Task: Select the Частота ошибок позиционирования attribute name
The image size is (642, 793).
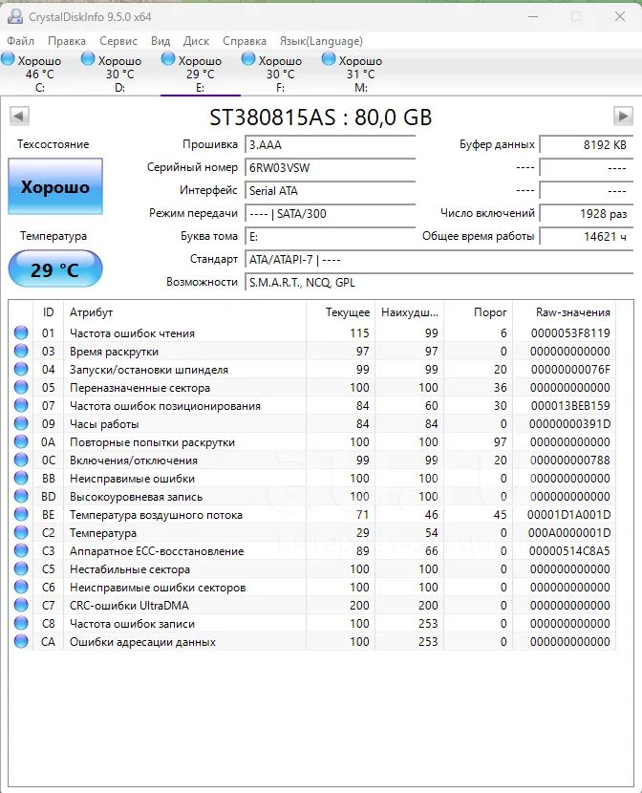Action: coord(164,406)
